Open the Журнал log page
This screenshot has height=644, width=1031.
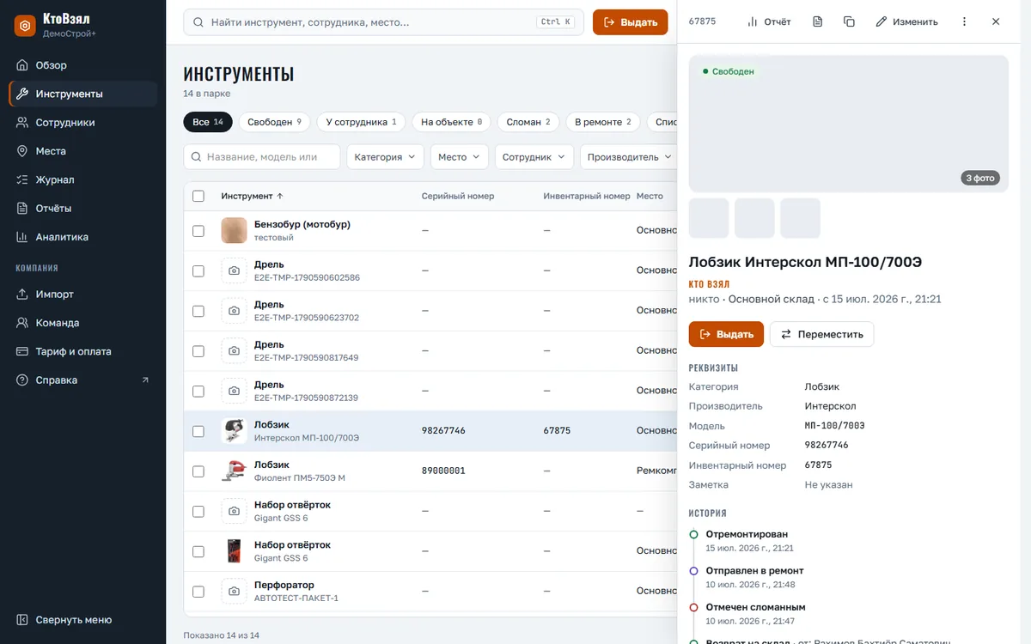(x=82, y=179)
